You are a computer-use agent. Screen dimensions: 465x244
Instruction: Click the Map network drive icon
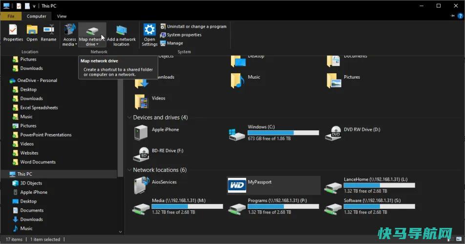pos(92,30)
